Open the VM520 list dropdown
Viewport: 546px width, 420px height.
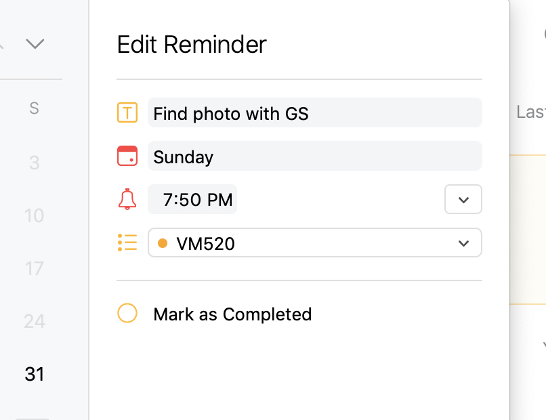coord(315,243)
